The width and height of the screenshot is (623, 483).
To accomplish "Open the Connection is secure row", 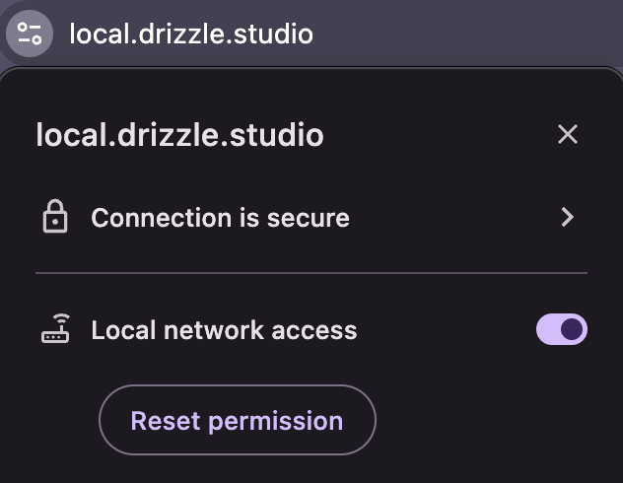I will [x=296, y=217].
